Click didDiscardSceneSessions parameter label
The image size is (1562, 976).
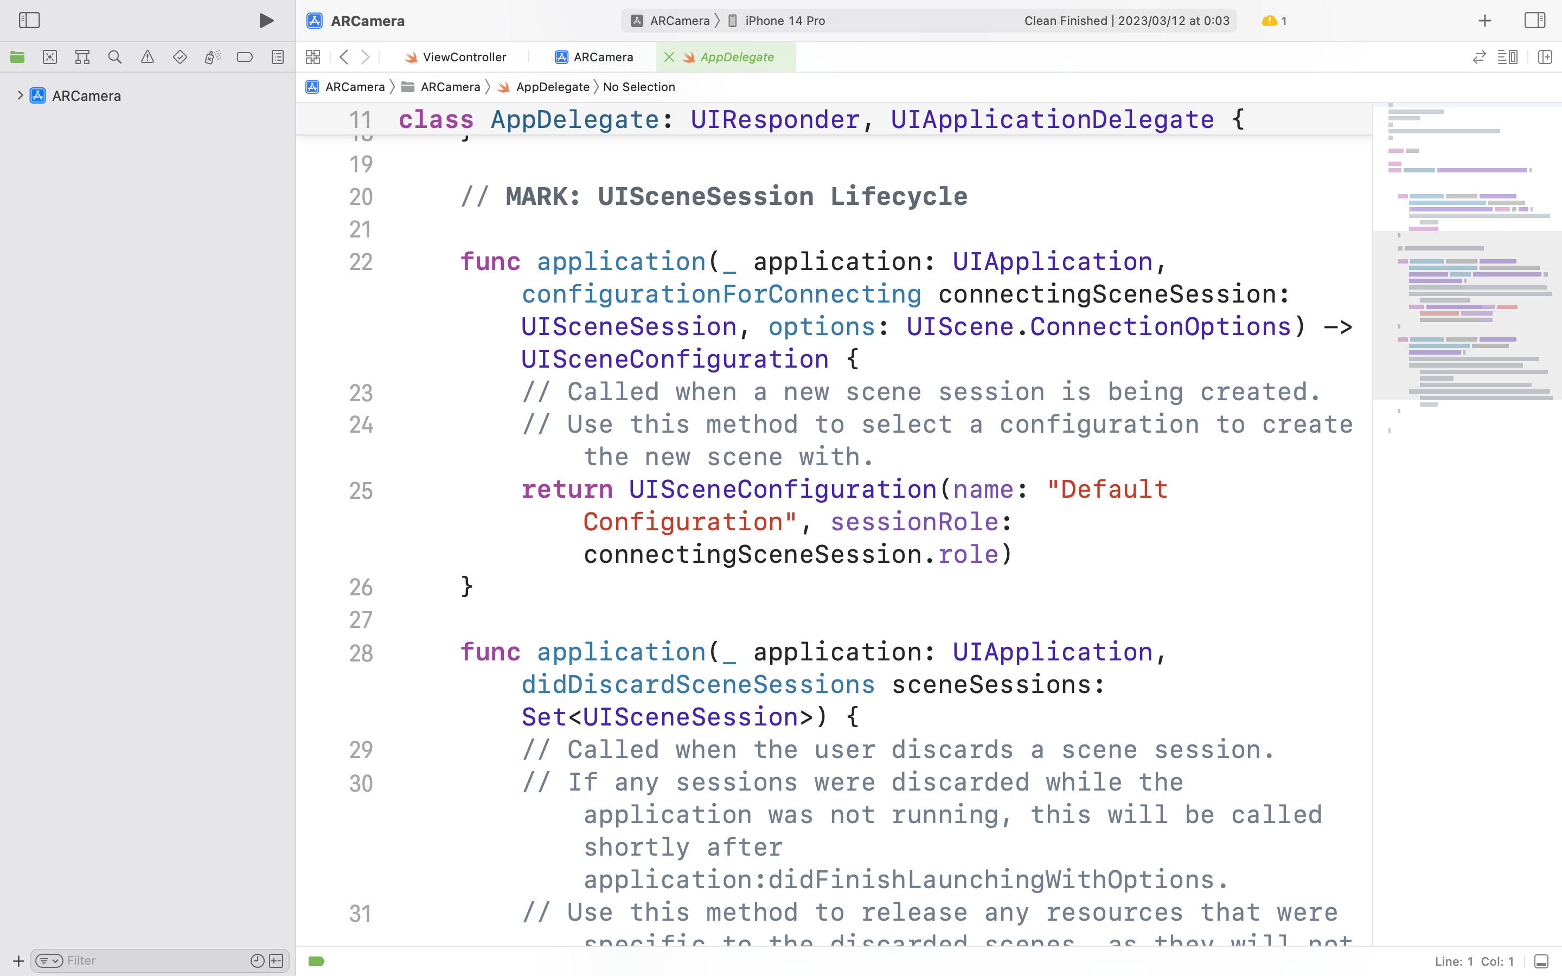[697, 684]
